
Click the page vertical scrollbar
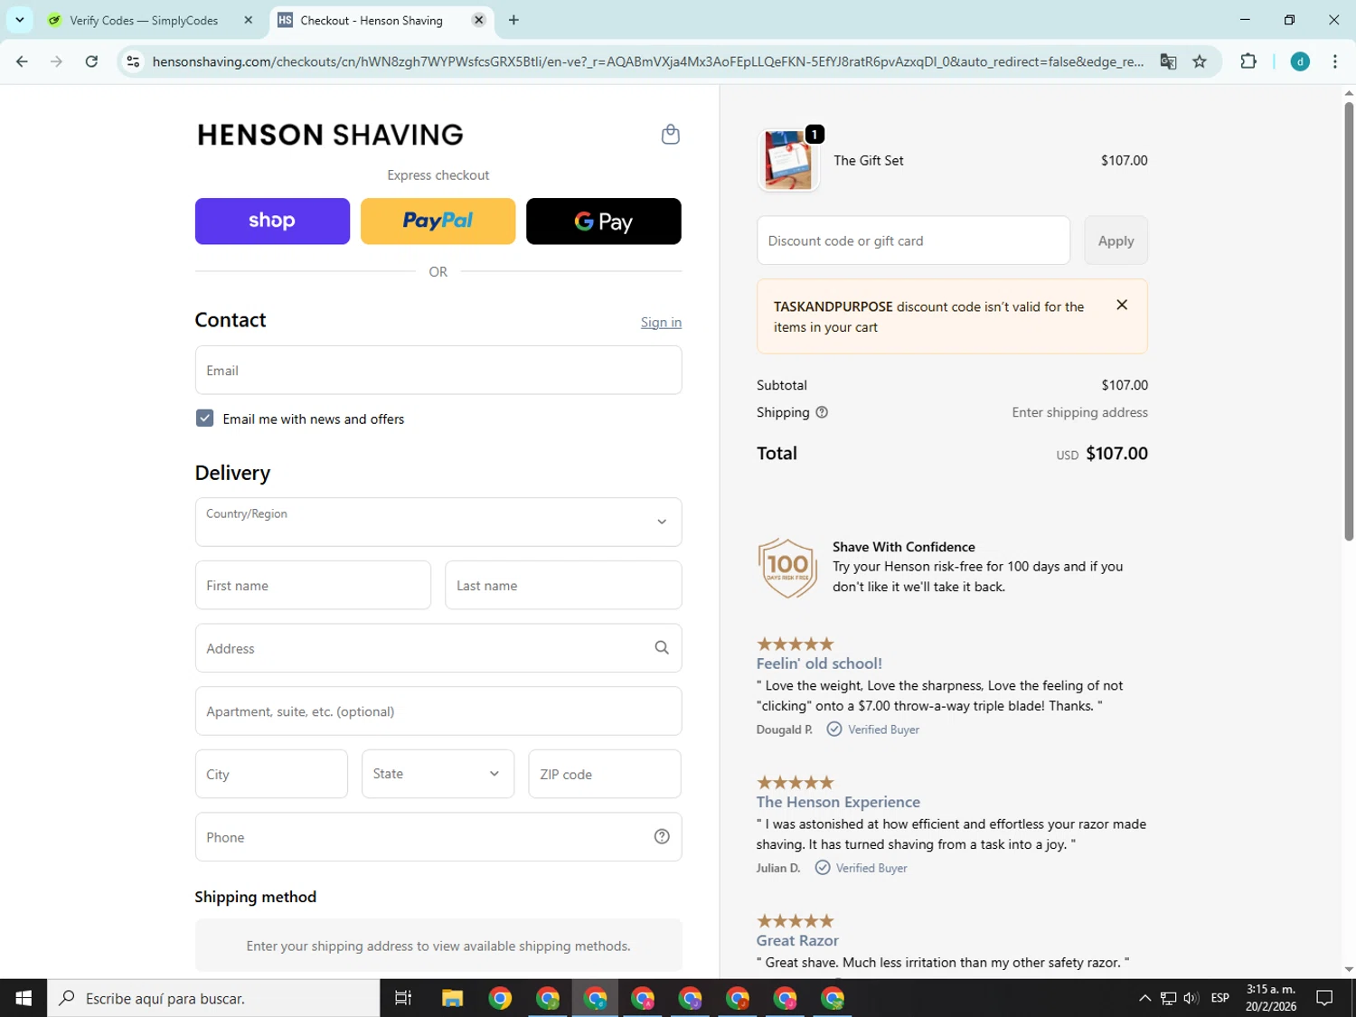pos(1349,321)
